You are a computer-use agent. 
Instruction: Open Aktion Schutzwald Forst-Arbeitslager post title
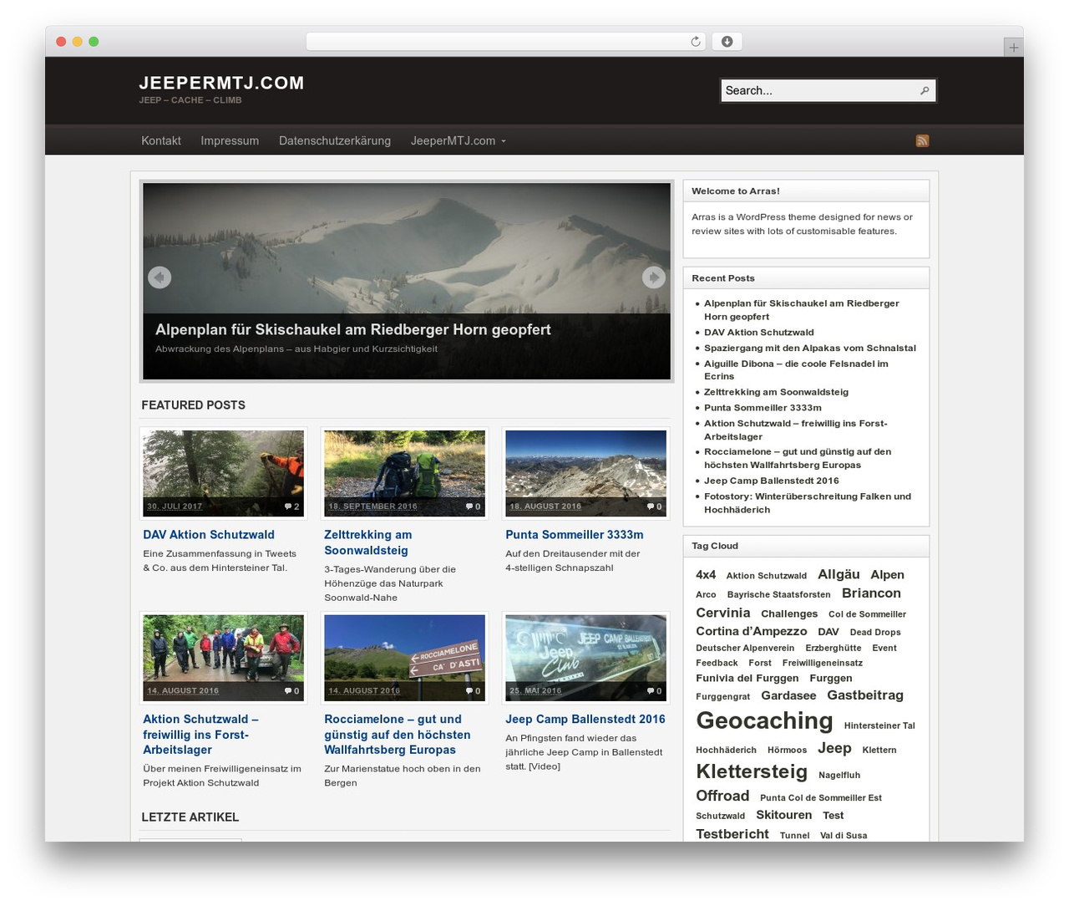[200, 735]
